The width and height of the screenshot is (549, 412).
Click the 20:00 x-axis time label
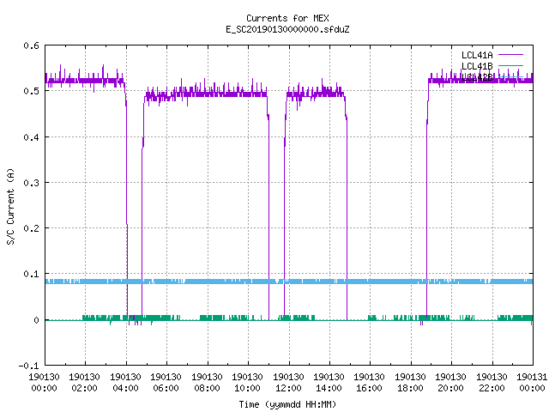pos(450,388)
